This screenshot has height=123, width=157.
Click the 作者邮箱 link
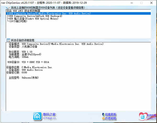coord(110,118)
